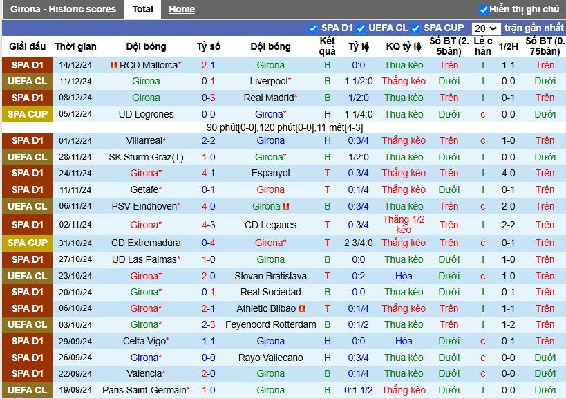Uncheck the SPA D1 filter checkbox
This screenshot has width=566, height=399.
(312, 28)
